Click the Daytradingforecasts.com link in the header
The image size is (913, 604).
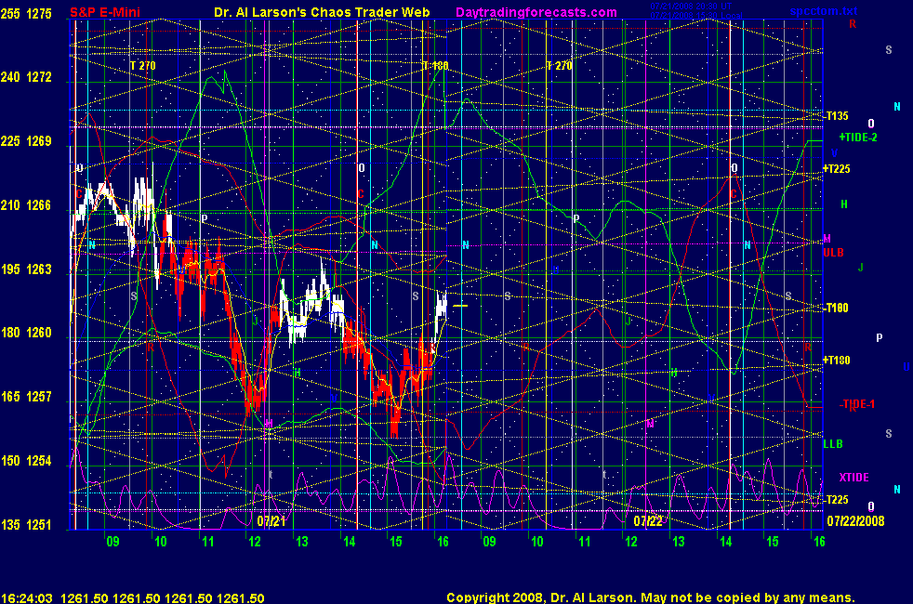535,12
